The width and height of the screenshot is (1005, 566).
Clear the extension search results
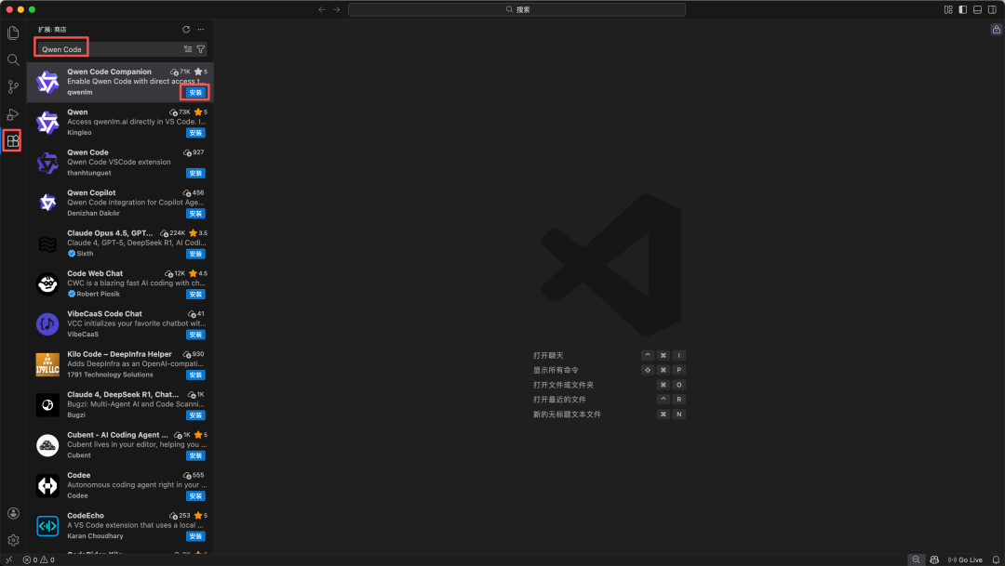[x=188, y=49]
